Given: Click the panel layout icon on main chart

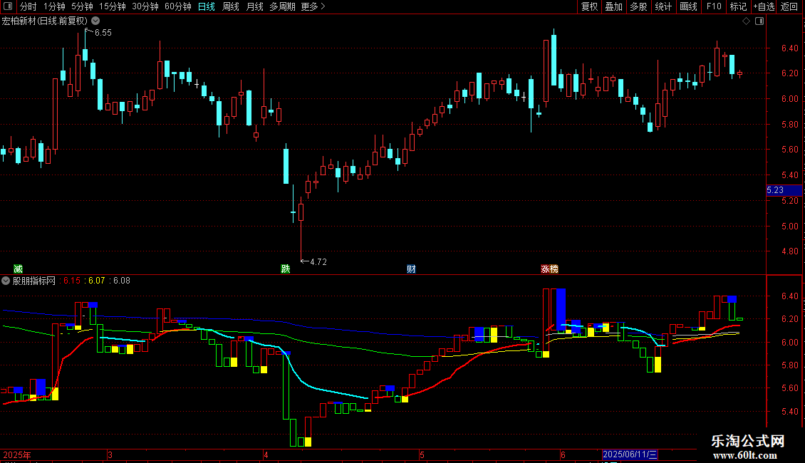Looking at the screenshot, I should point(759,21).
